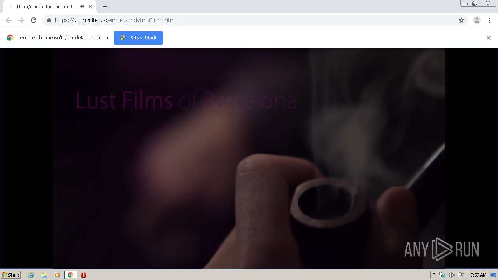Mute the tab via speaker icon
The image size is (498, 280).
(82, 7)
